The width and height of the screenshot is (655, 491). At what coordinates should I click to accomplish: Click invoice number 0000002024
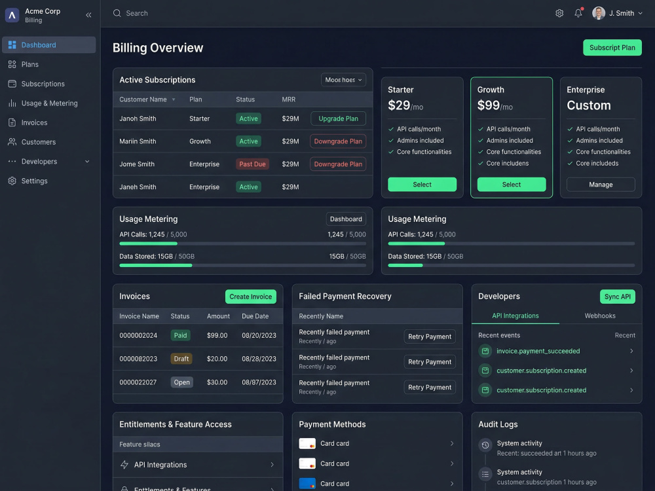click(138, 335)
